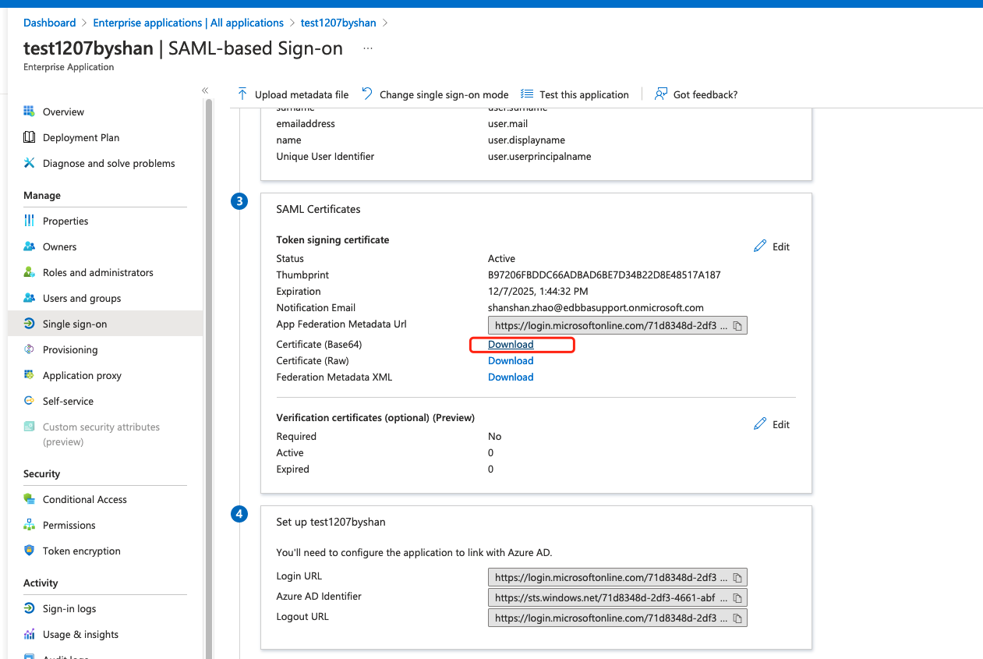The height and width of the screenshot is (659, 983).
Task: Click the Upload metadata file arrow icon
Action: pos(242,94)
